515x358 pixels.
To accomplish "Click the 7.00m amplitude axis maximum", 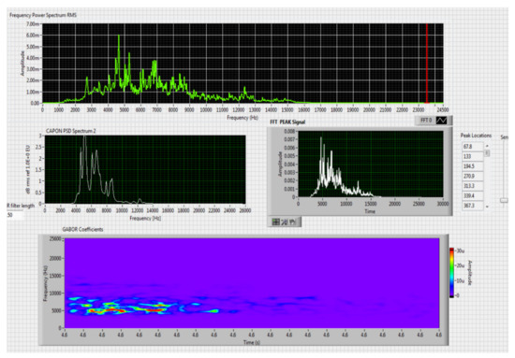I will (33, 24).
